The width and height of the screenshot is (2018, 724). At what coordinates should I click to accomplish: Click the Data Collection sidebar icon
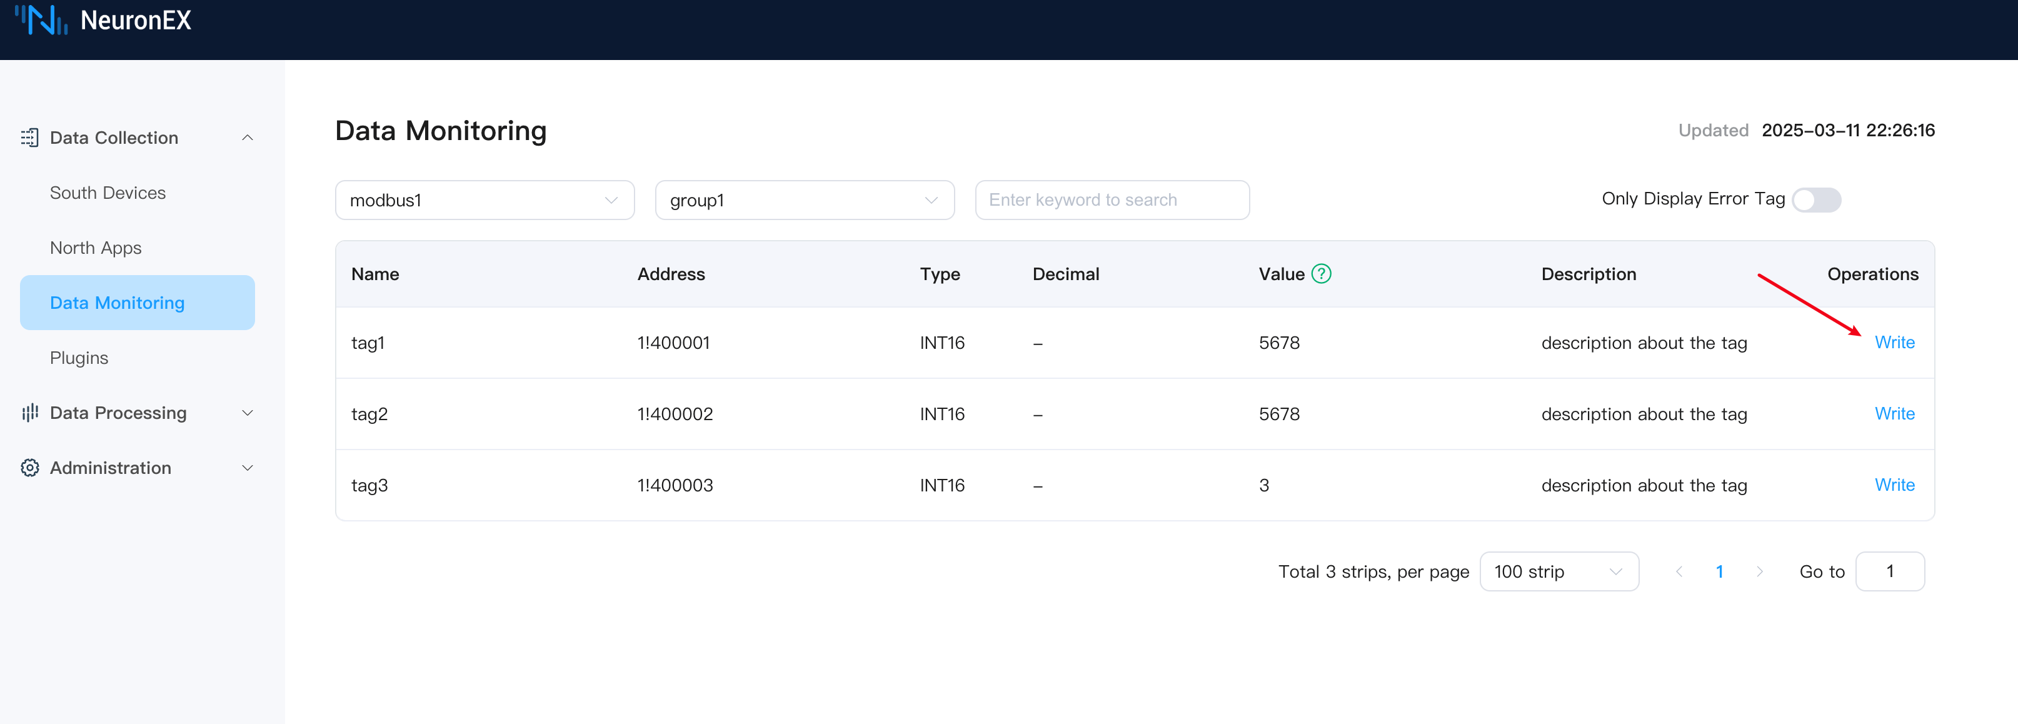[x=30, y=138]
